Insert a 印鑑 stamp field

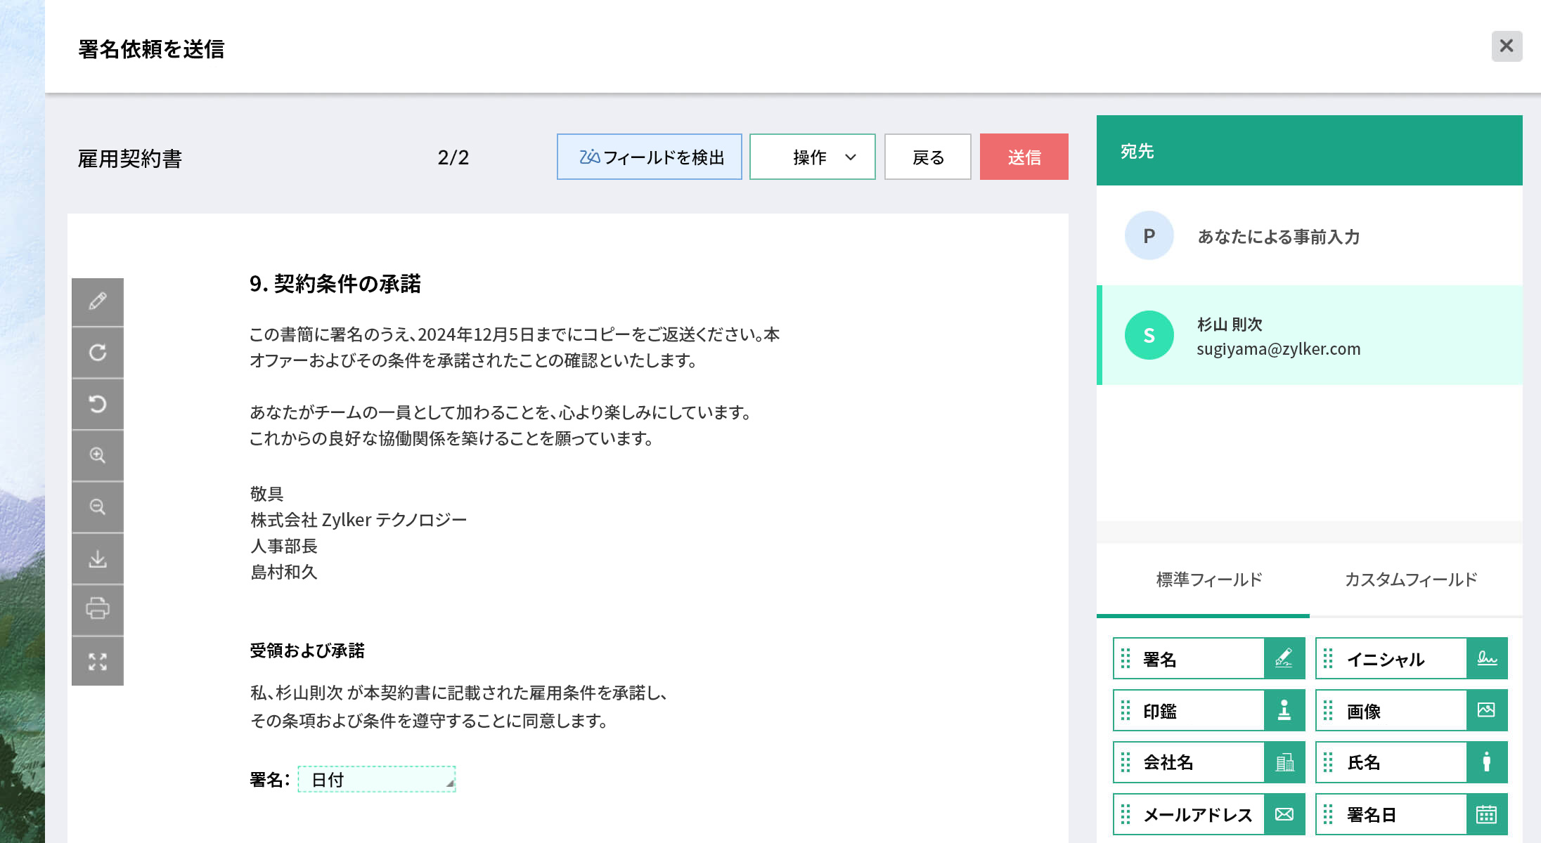pos(1208,710)
